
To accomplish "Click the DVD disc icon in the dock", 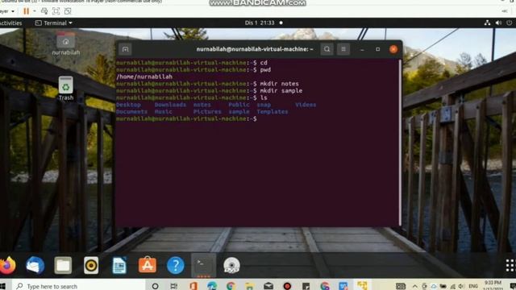I will point(231,265).
